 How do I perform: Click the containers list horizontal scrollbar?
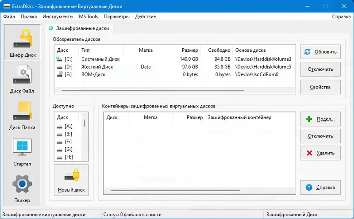point(175,191)
